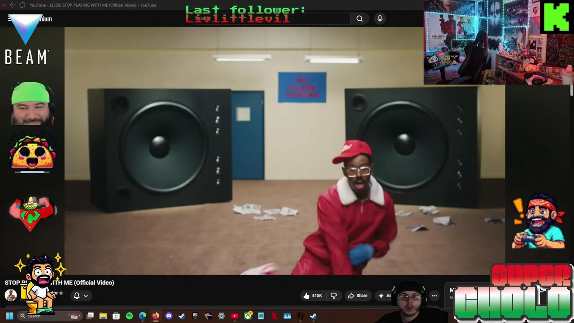Open red YouTube app in taskbar
This screenshot has height=323, width=574.
(x=235, y=316)
